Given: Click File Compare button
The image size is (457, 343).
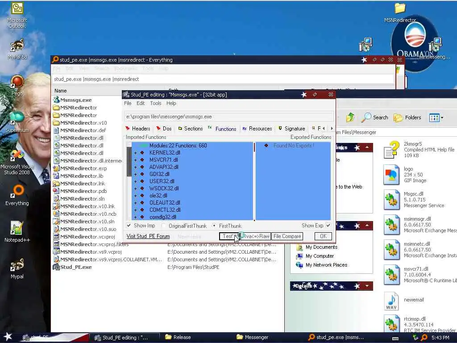Looking at the screenshot, I should coord(287,236).
